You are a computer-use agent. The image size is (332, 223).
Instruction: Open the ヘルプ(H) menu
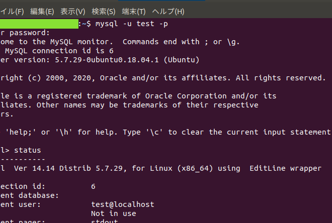coord(168,11)
